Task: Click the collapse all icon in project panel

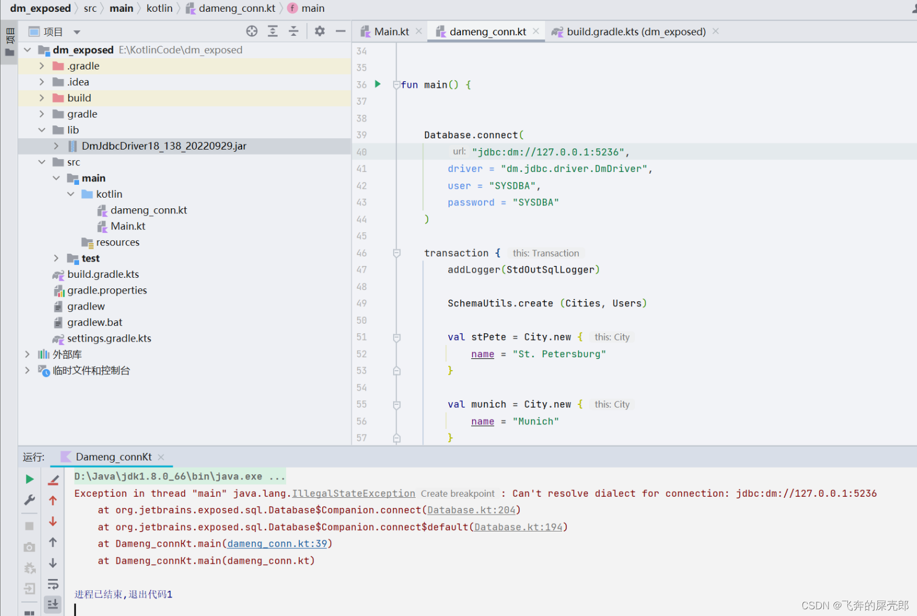Action: click(x=293, y=31)
